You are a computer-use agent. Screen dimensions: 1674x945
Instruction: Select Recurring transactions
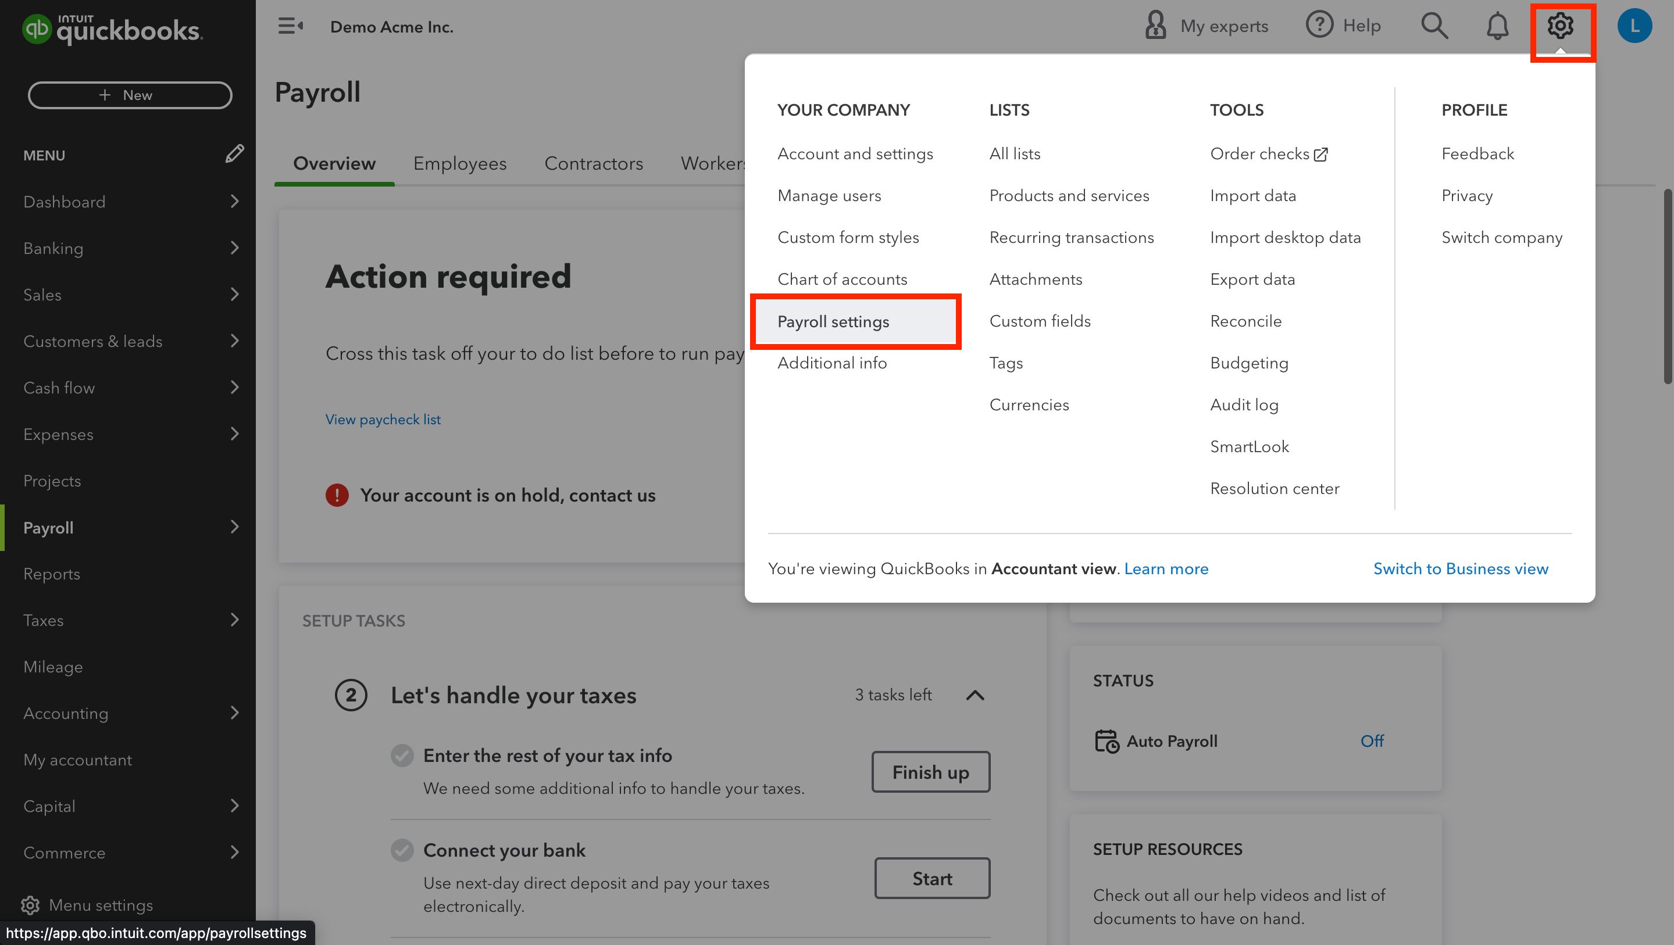1072,238
